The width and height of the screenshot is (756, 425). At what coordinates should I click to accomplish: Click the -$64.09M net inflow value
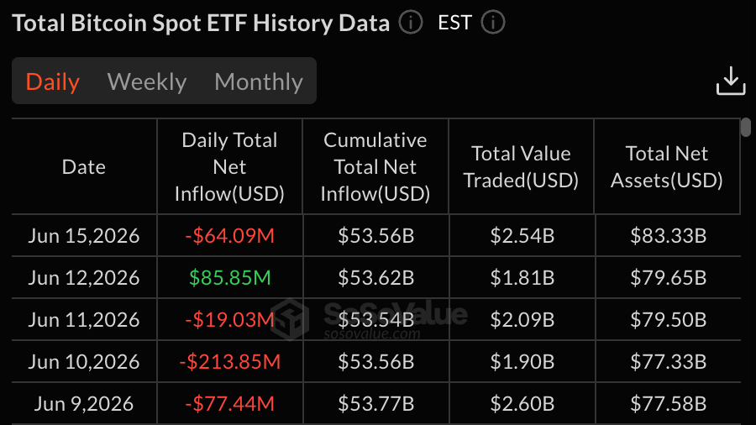coord(230,236)
